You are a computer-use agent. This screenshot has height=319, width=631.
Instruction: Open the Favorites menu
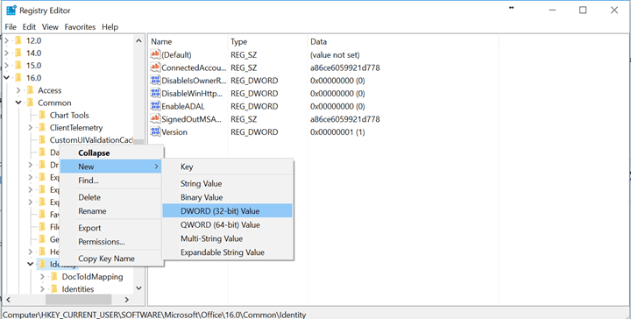pyautogui.click(x=80, y=27)
